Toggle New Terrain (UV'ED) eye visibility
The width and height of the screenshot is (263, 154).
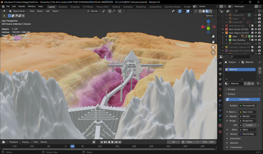[x=256, y=29]
